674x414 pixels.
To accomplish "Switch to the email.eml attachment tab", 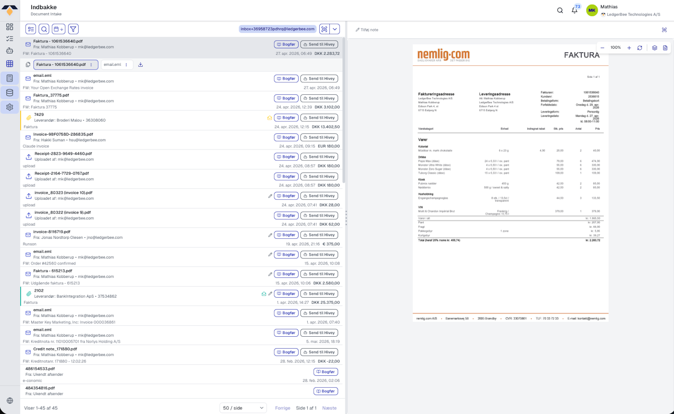I will tap(112, 65).
